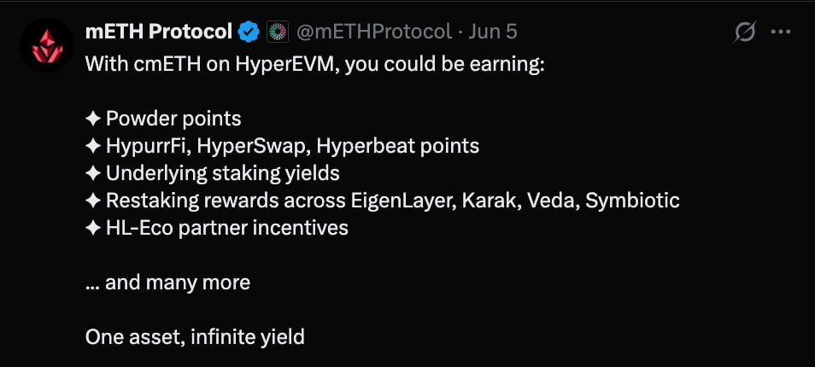
Task: Click the sparkle bullet before Underlying staking yields
Action: point(92,173)
